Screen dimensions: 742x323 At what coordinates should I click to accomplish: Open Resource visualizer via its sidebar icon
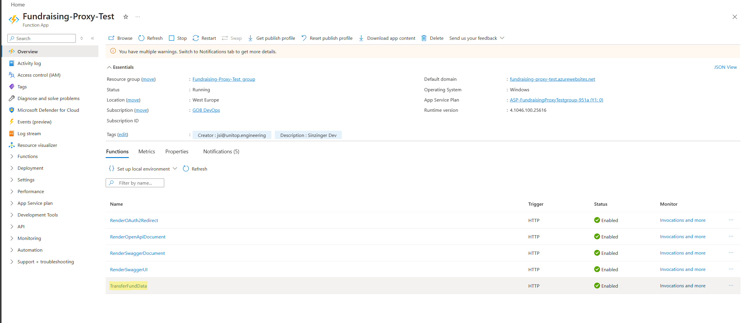tap(11, 145)
